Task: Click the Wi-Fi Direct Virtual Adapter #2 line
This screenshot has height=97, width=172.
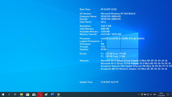Action: tap(136, 63)
